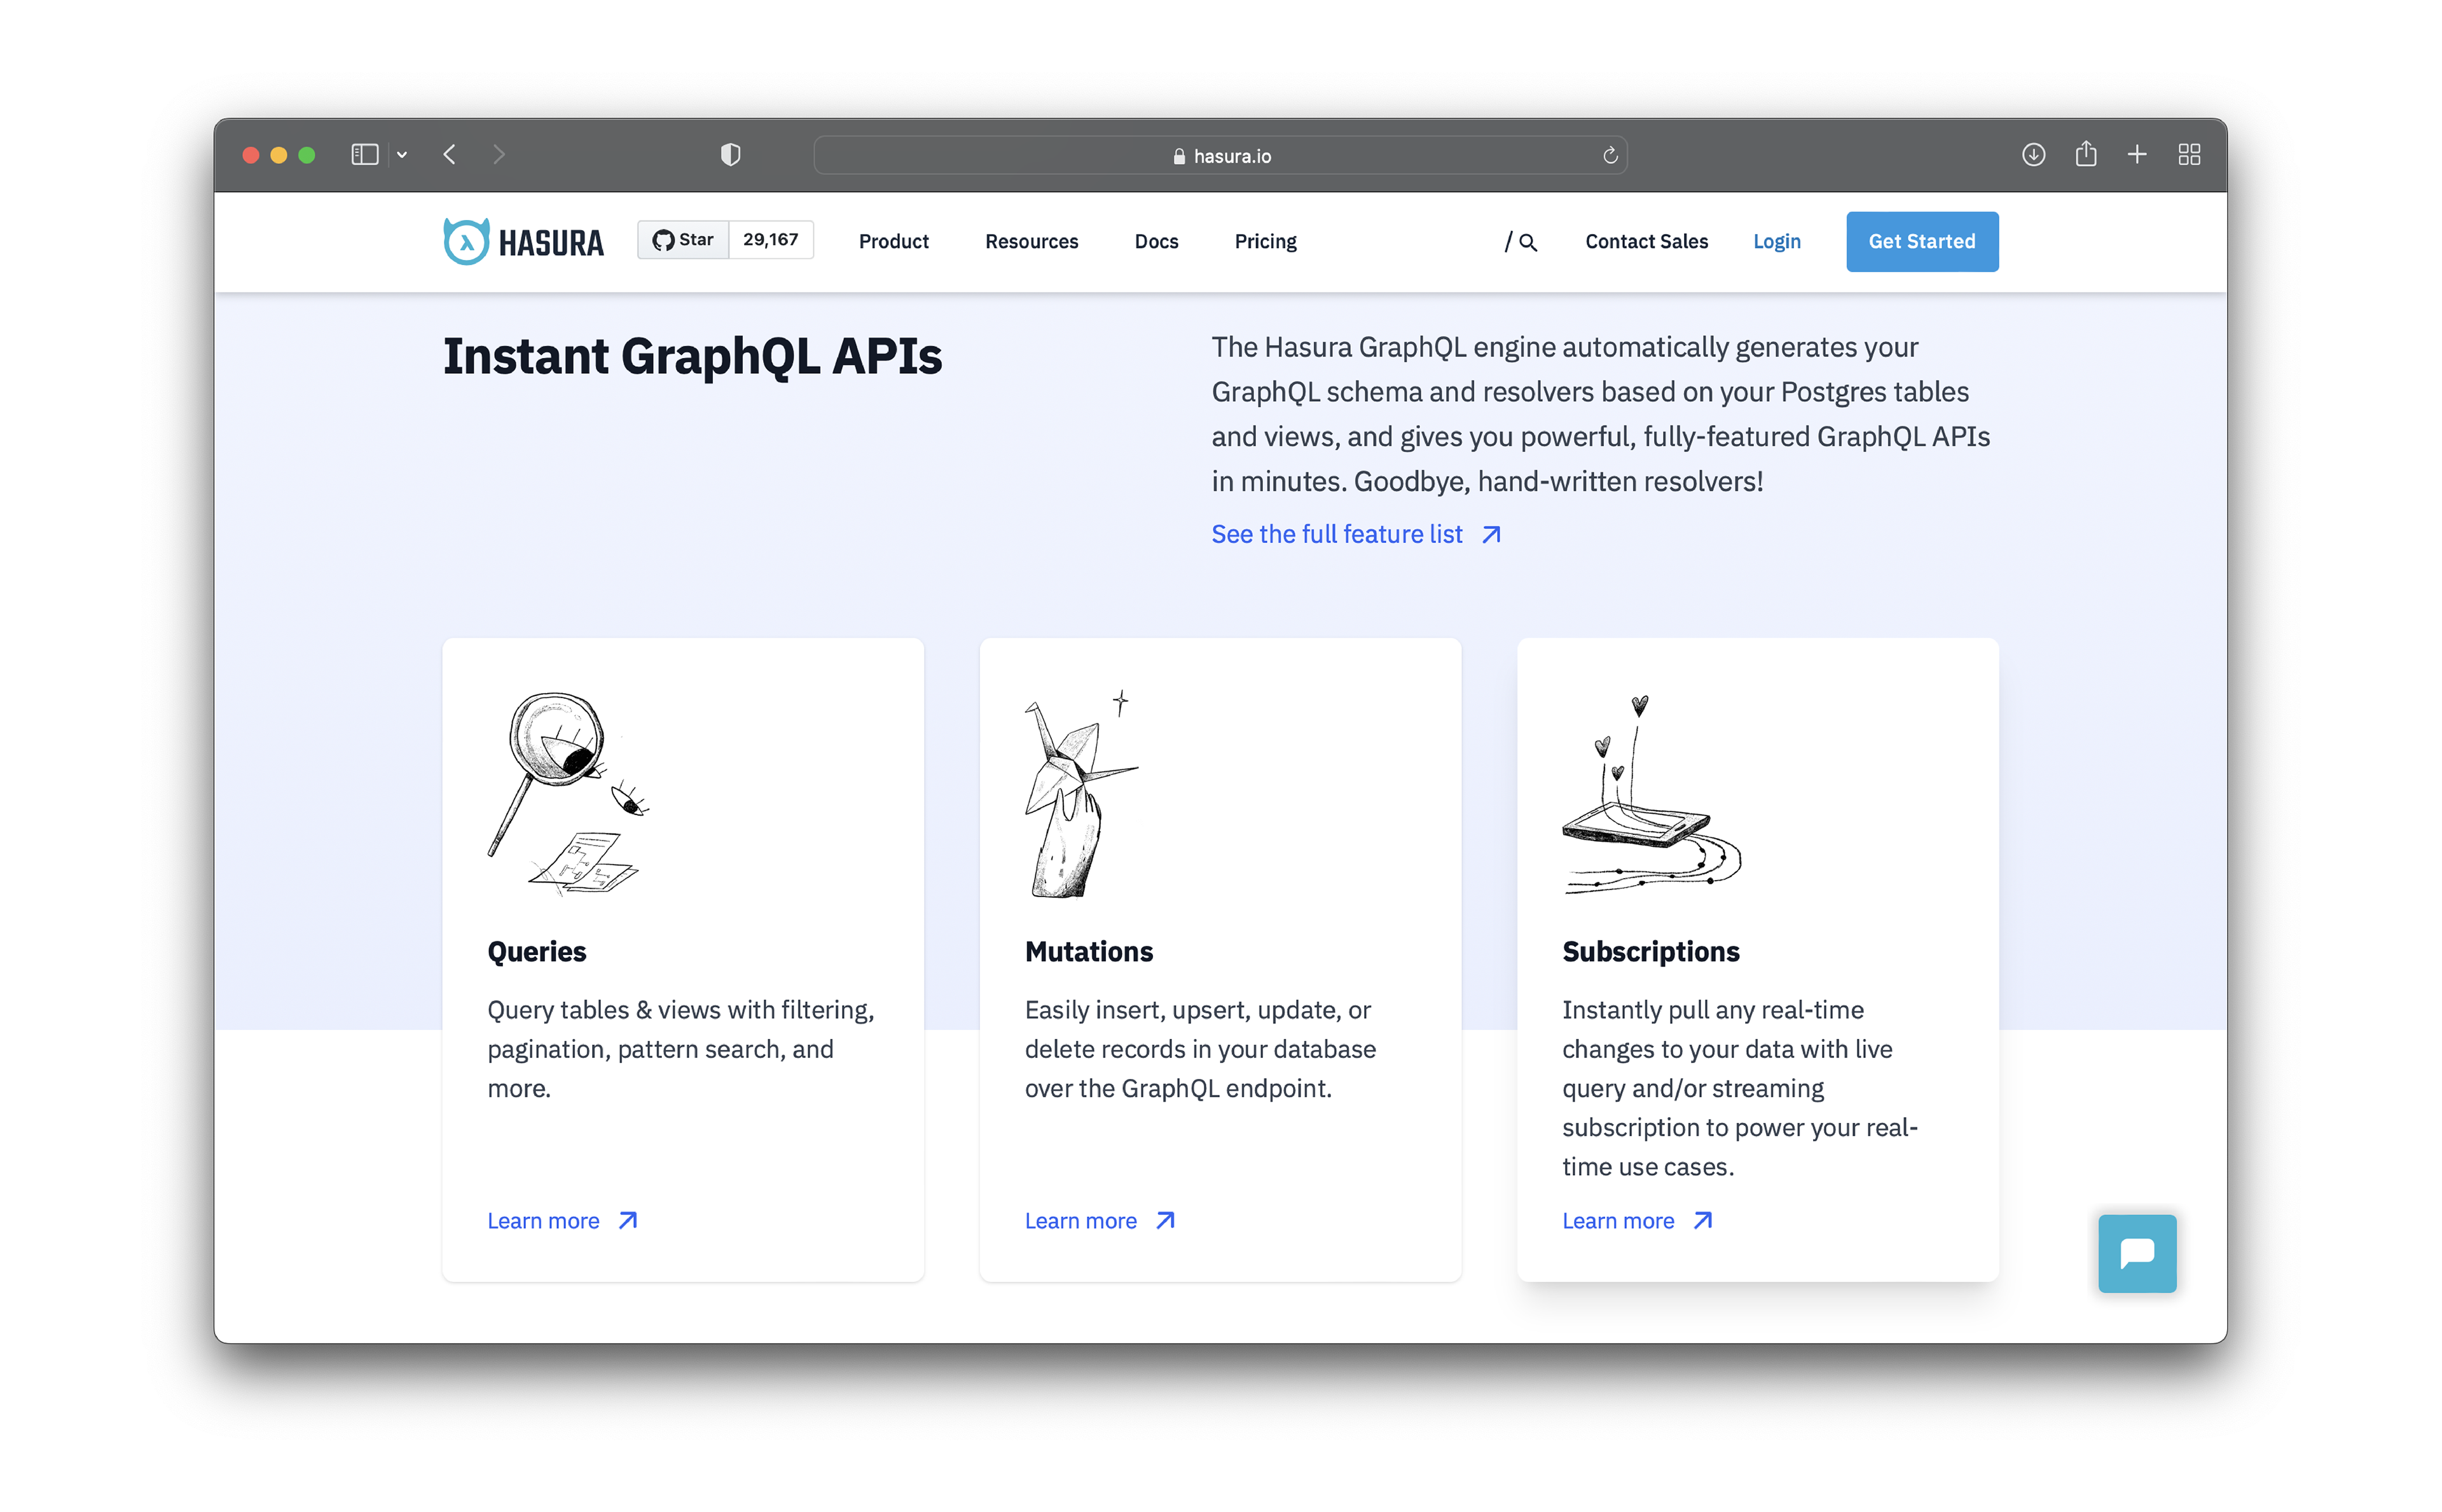Expand the sidebar dropdown chevron
This screenshot has width=2442, height=1512.
coord(402,155)
